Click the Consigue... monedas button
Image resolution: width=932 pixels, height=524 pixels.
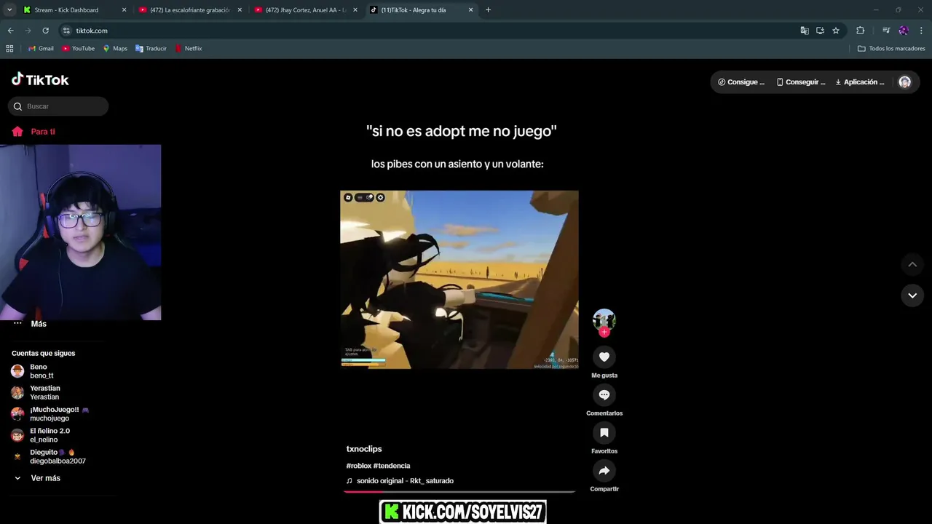click(741, 82)
